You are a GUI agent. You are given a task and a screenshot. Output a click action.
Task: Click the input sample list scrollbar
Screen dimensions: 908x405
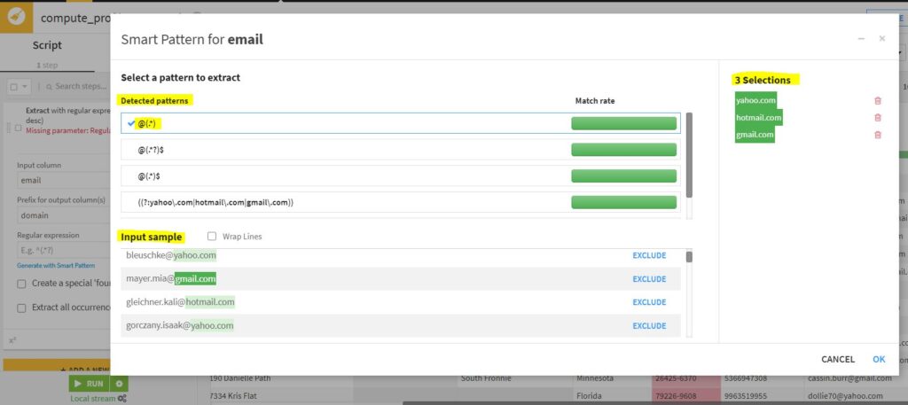click(x=689, y=256)
